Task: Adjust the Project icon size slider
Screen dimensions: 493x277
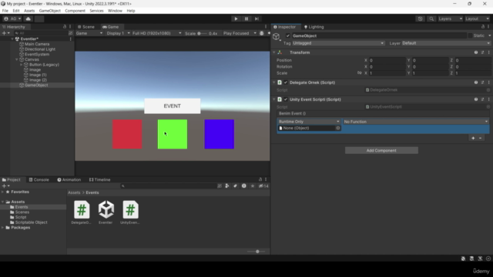Action: (257, 252)
